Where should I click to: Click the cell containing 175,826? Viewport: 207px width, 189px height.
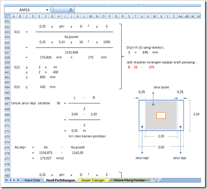(46, 57)
